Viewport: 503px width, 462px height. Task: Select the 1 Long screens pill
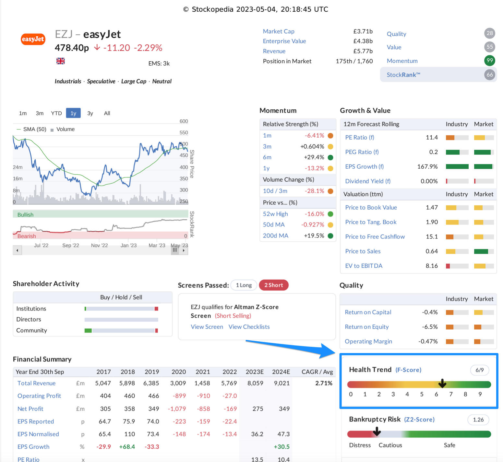pos(244,285)
